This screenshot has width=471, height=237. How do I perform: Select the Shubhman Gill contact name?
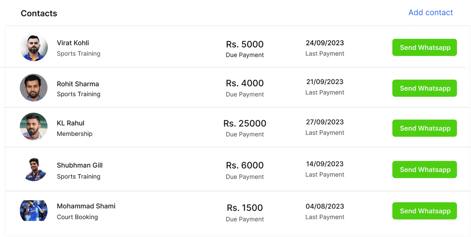(79, 165)
